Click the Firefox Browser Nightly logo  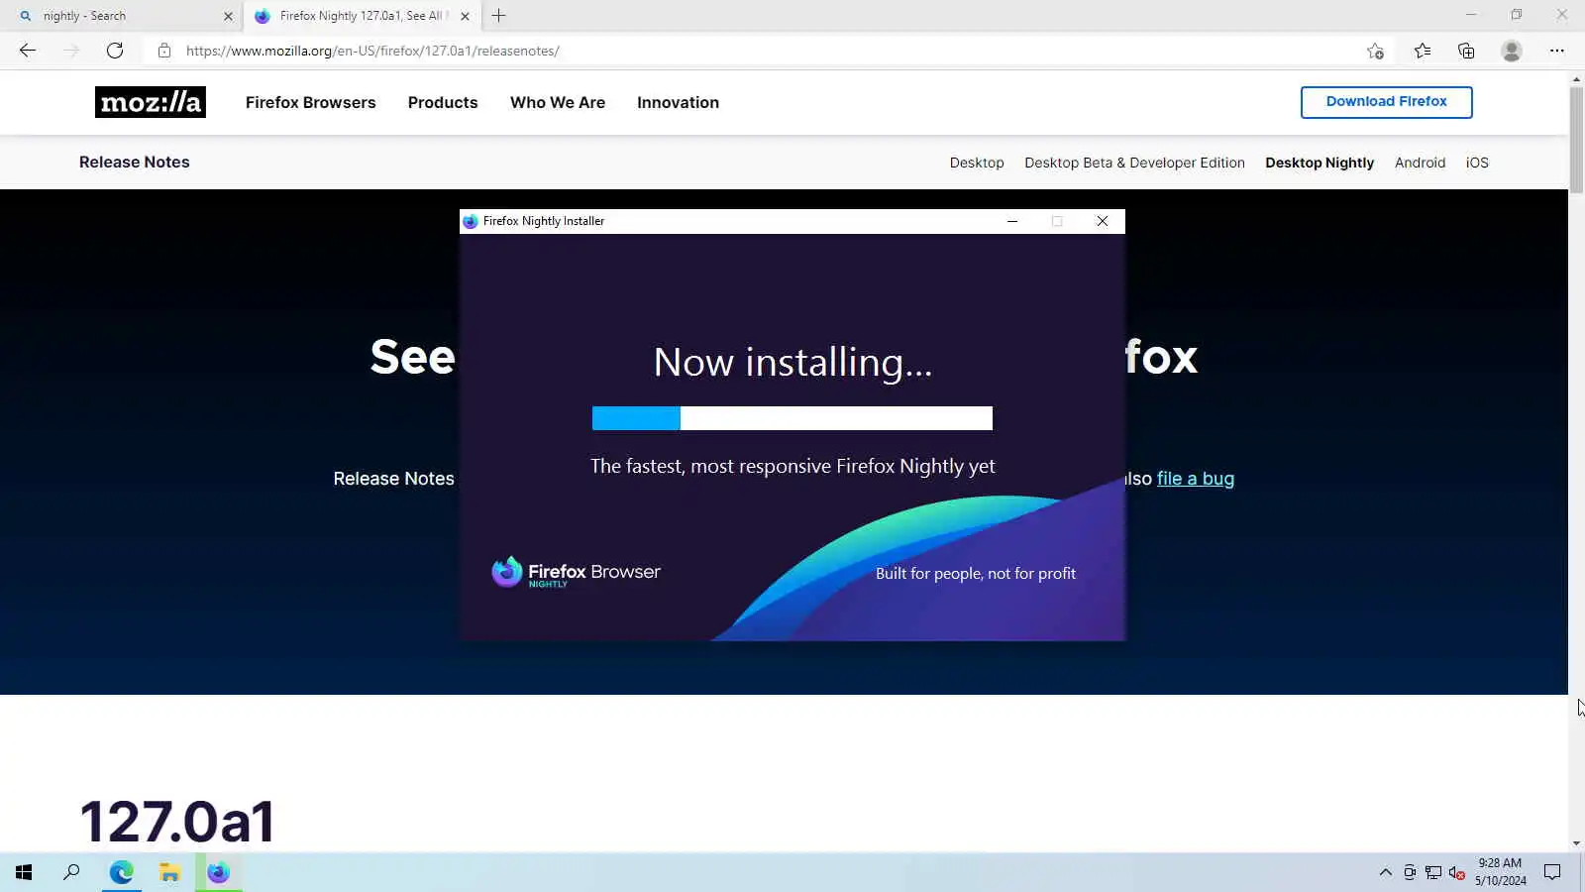tap(577, 572)
